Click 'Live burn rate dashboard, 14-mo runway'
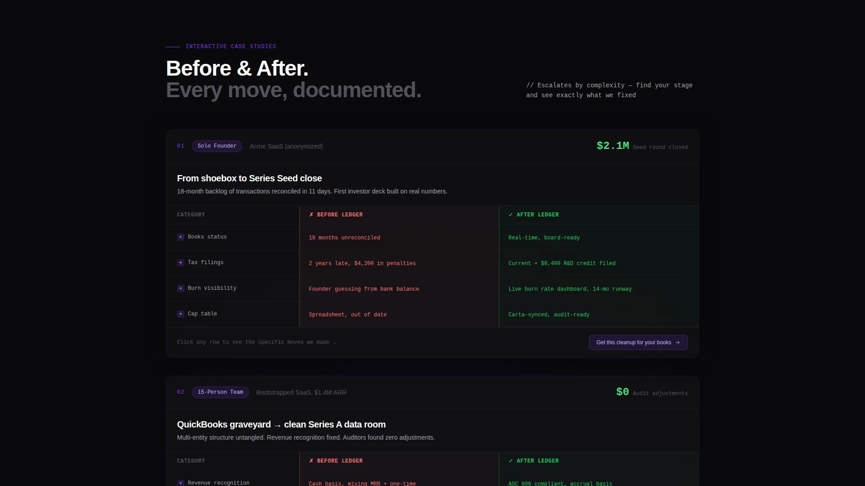 (570, 289)
